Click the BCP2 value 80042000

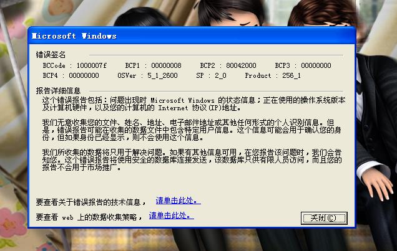click(241, 65)
